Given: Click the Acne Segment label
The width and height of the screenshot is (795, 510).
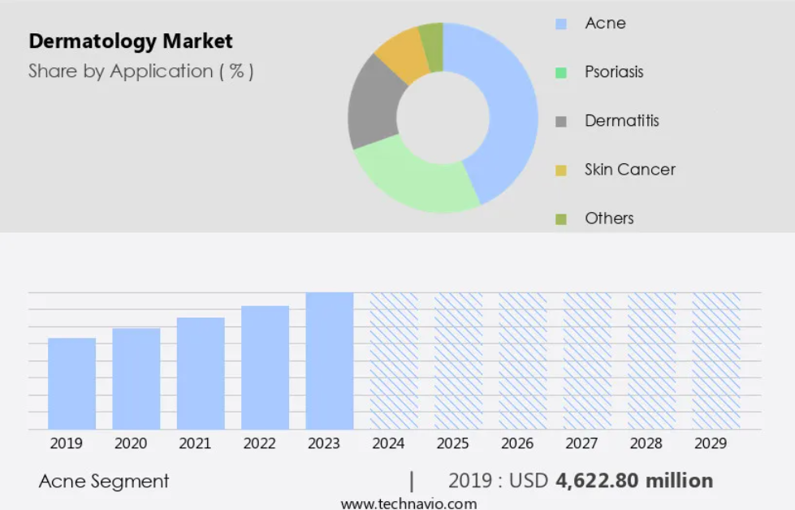Looking at the screenshot, I should tap(104, 481).
